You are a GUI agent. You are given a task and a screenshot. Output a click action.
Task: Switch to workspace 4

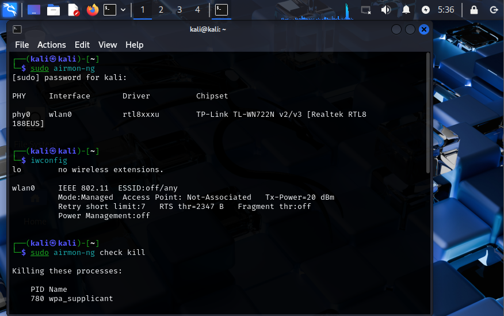pyautogui.click(x=197, y=10)
